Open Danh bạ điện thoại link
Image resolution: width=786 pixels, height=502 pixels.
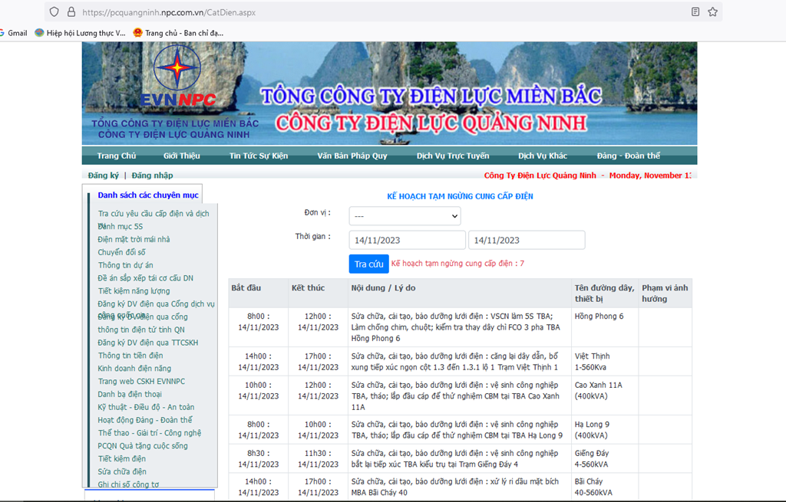click(x=130, y=395)
